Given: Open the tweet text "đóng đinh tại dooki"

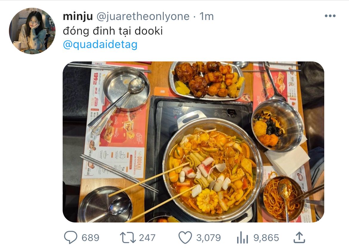Looking at the screenshot, I should coord(113,31).
